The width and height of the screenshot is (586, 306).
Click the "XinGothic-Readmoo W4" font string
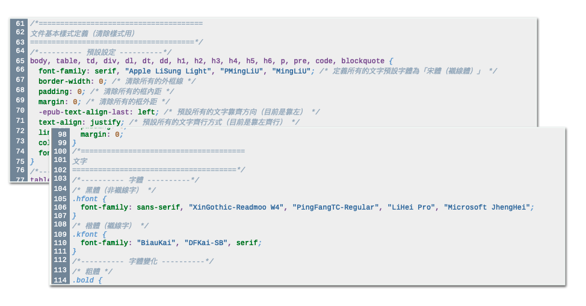tap(236, 207)
